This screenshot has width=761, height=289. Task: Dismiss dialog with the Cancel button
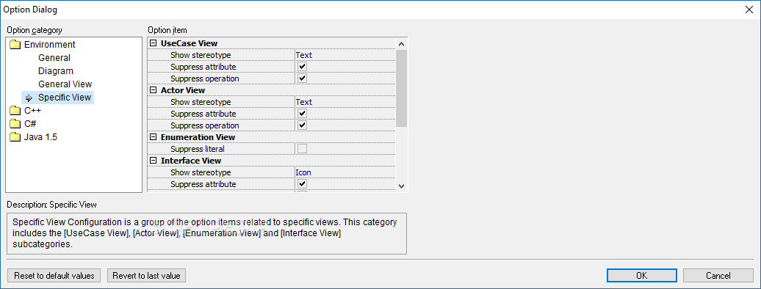718,275
